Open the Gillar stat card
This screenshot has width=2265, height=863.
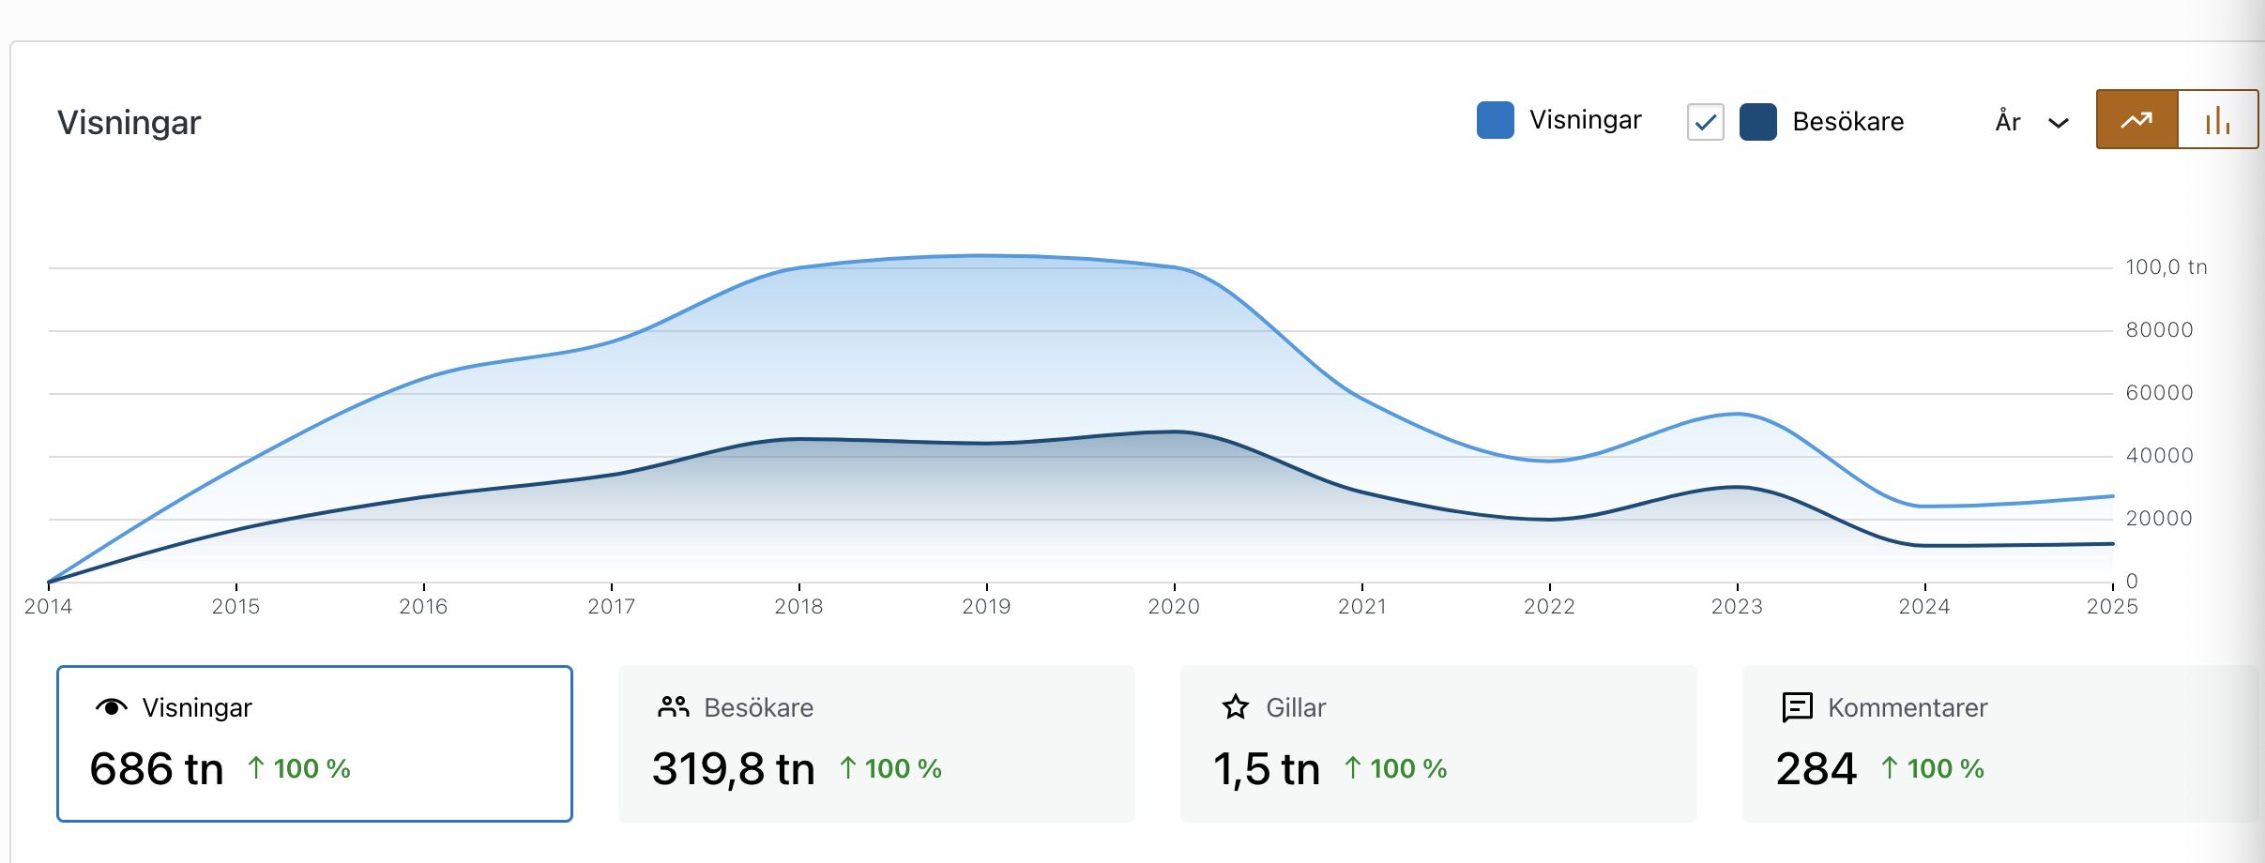click(x=1437, y=743)
